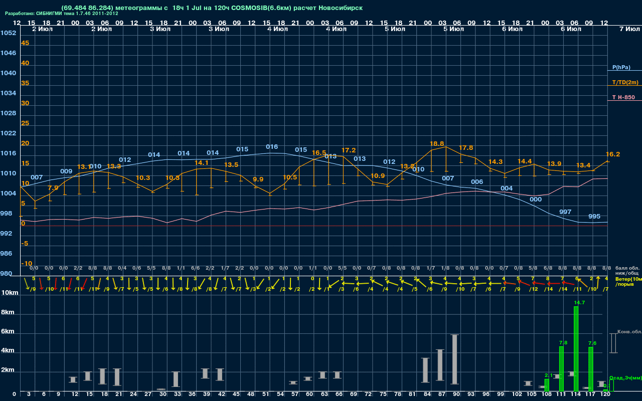Select the 9.9 temperature value

[x=258, y=179]
